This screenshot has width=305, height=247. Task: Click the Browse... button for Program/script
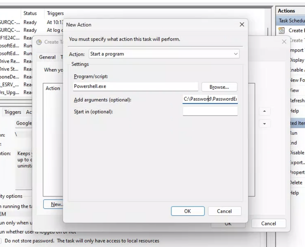tap(219, 87)
